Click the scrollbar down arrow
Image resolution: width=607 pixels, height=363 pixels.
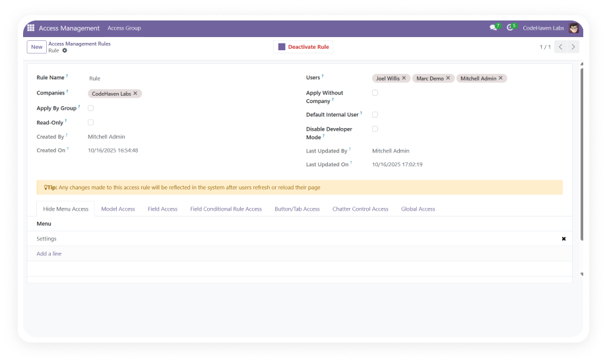point(582,274)
